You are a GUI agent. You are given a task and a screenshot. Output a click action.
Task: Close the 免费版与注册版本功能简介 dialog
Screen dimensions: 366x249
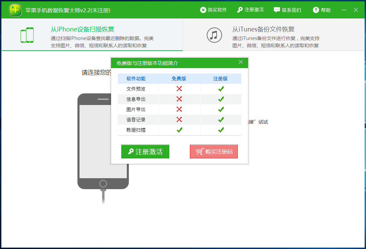pyautogui.click(x=241, y=62)
